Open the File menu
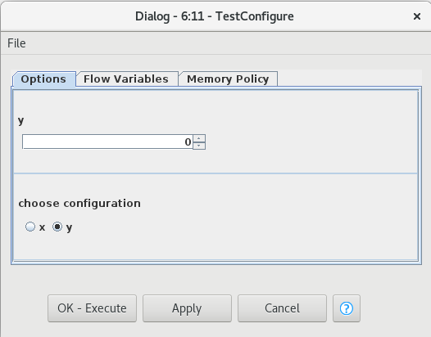Image resolution: width=431 pixels, height=337 pixels. tap(16, 43)
